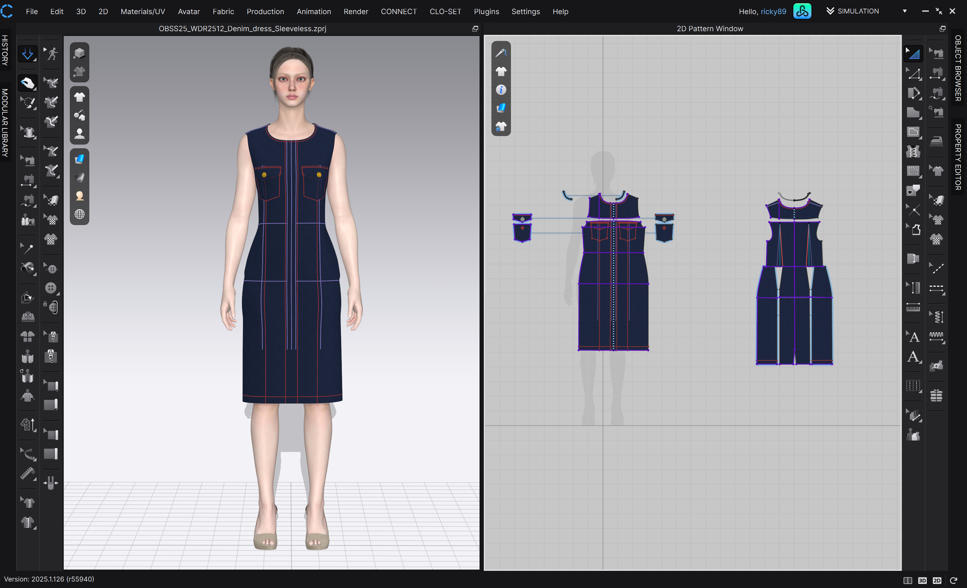Open the Avatar menu
Screen dimensions: 967x588
click(188, 11)
